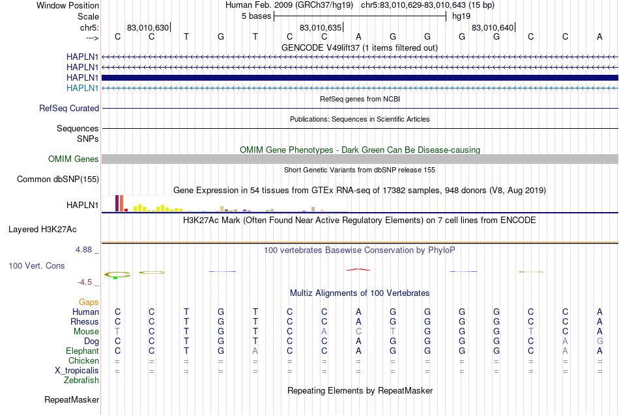Click the 4.88 PhyloP upper scale value

click(x=83, y=250)
